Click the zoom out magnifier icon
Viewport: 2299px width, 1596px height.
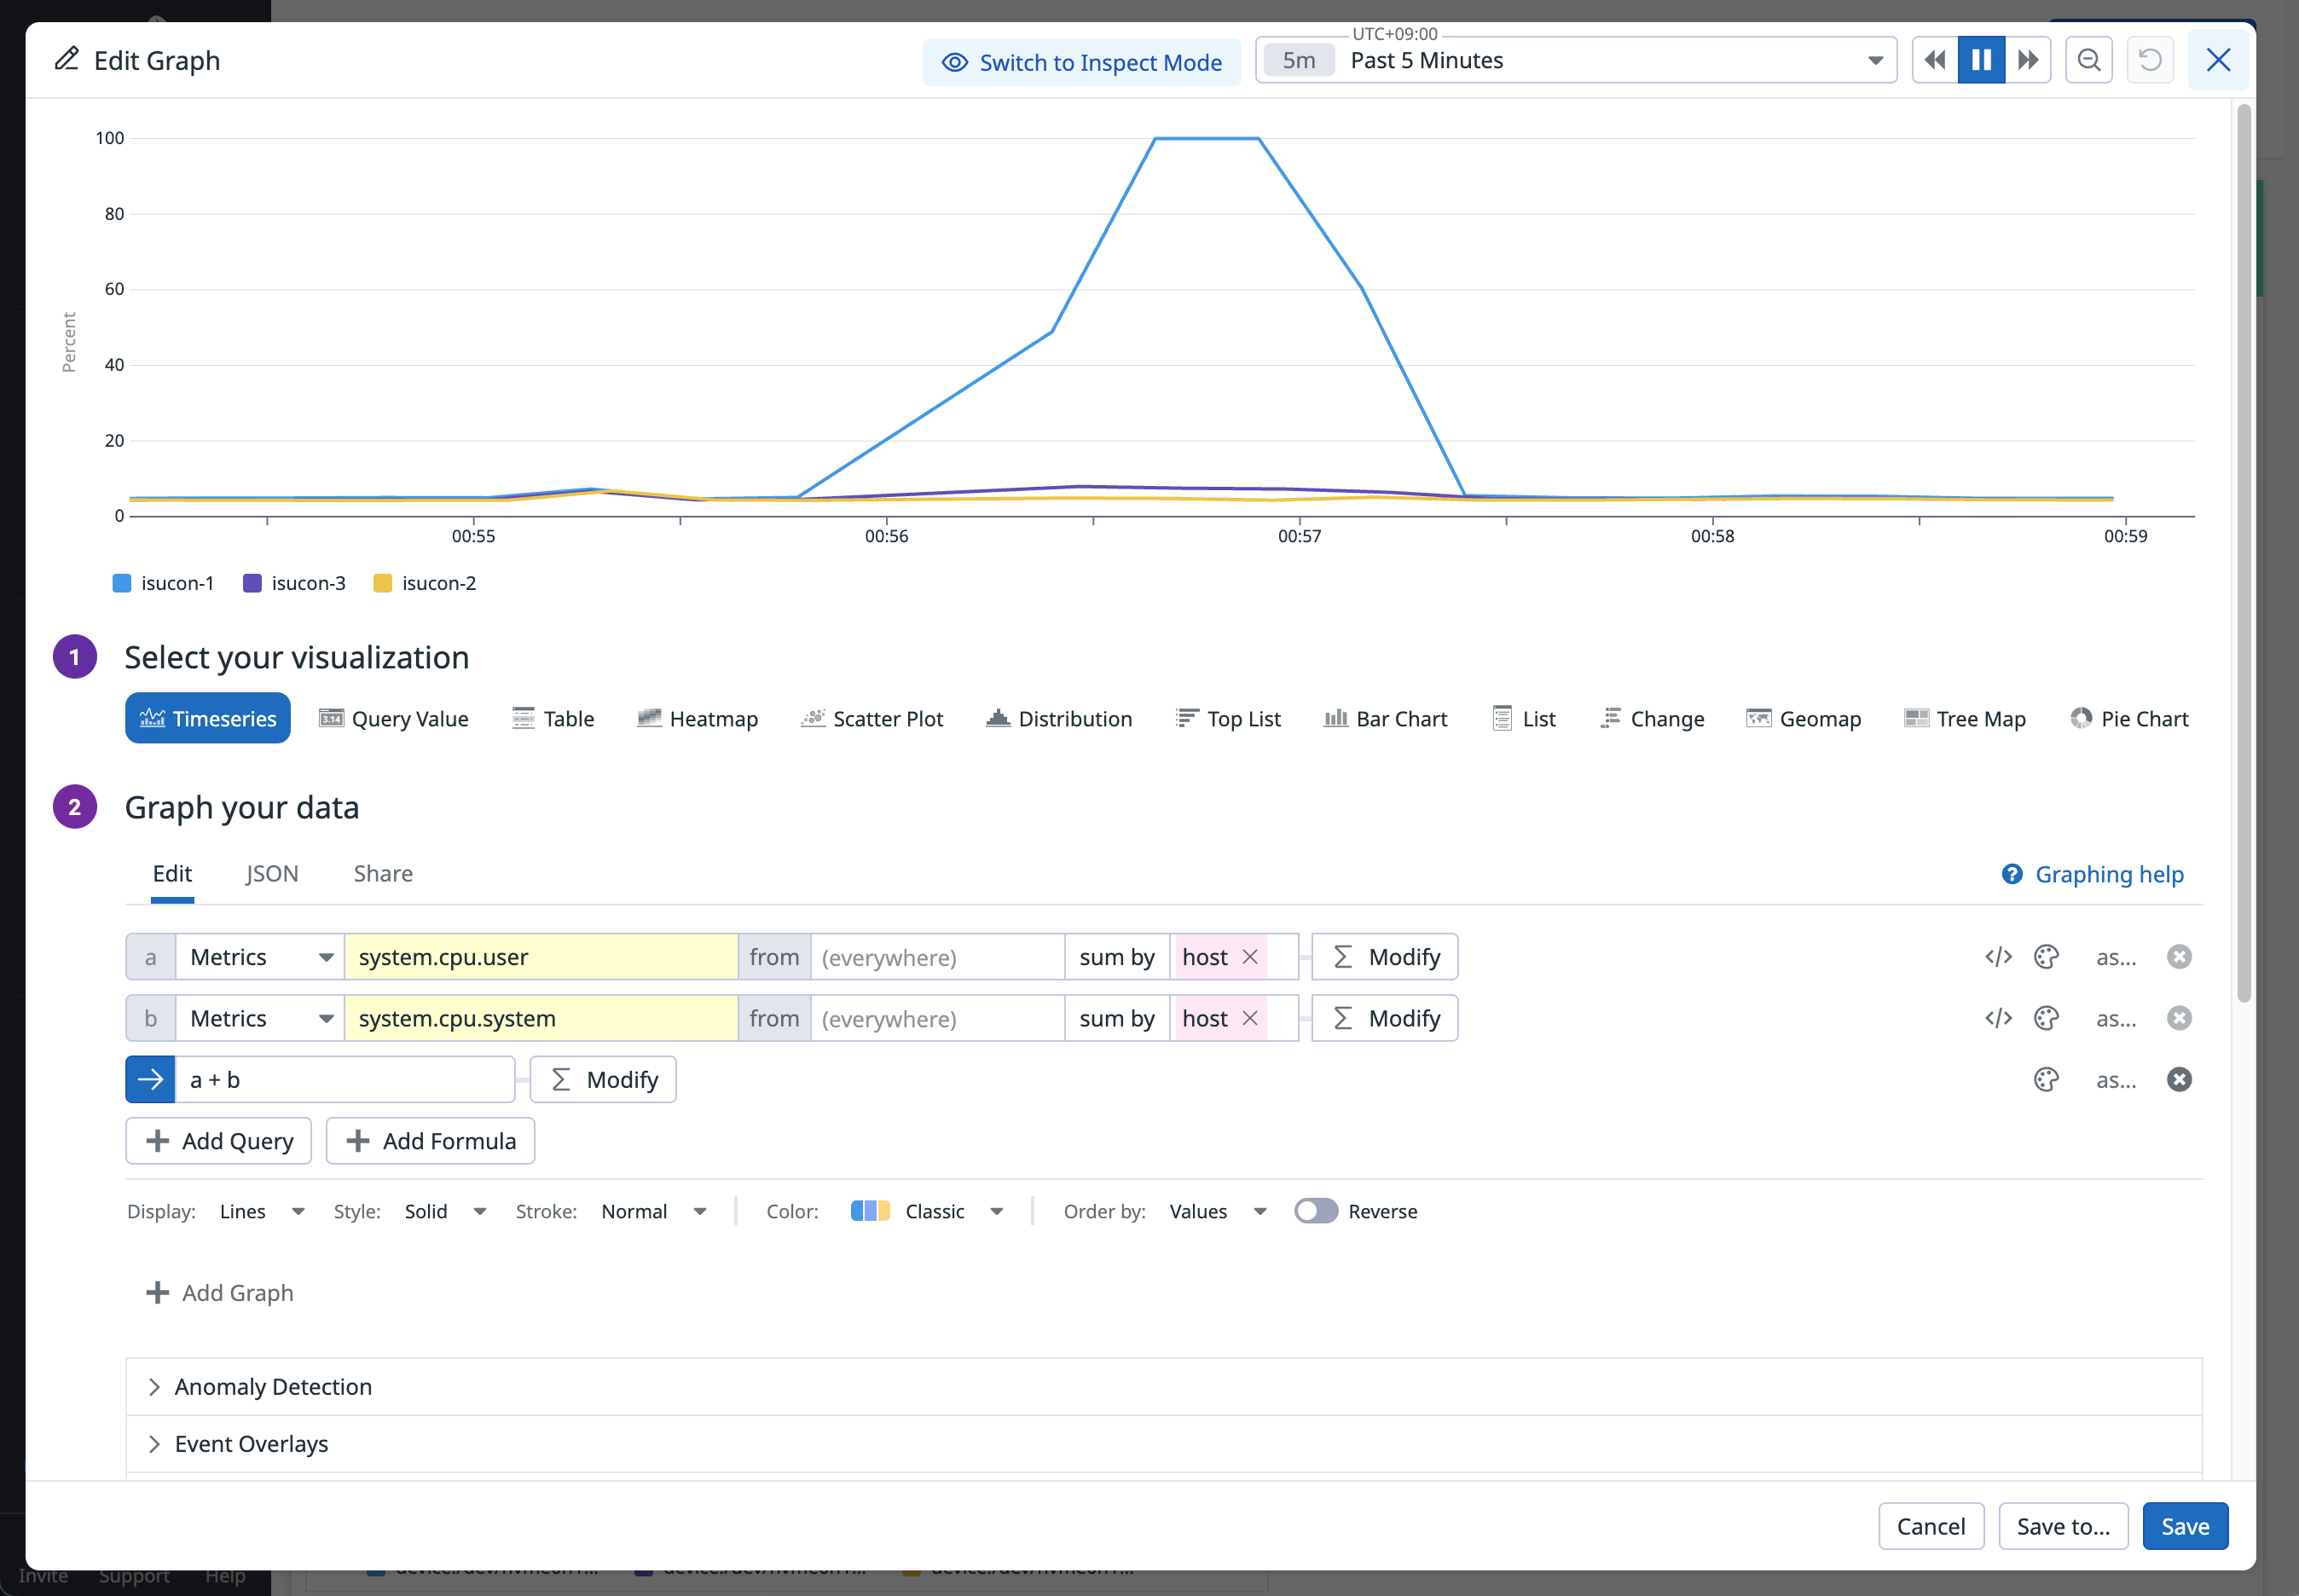(x=2088, y=61)
